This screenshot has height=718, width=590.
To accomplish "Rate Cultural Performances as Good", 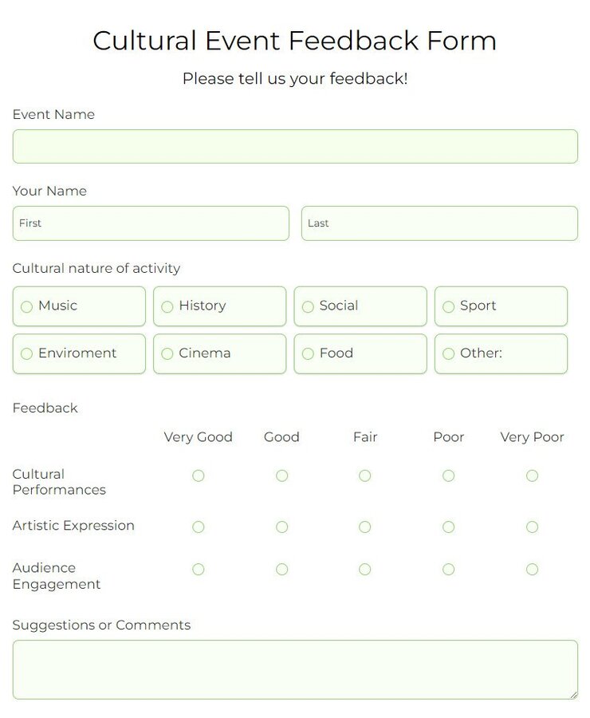I will tap(281, 475).
